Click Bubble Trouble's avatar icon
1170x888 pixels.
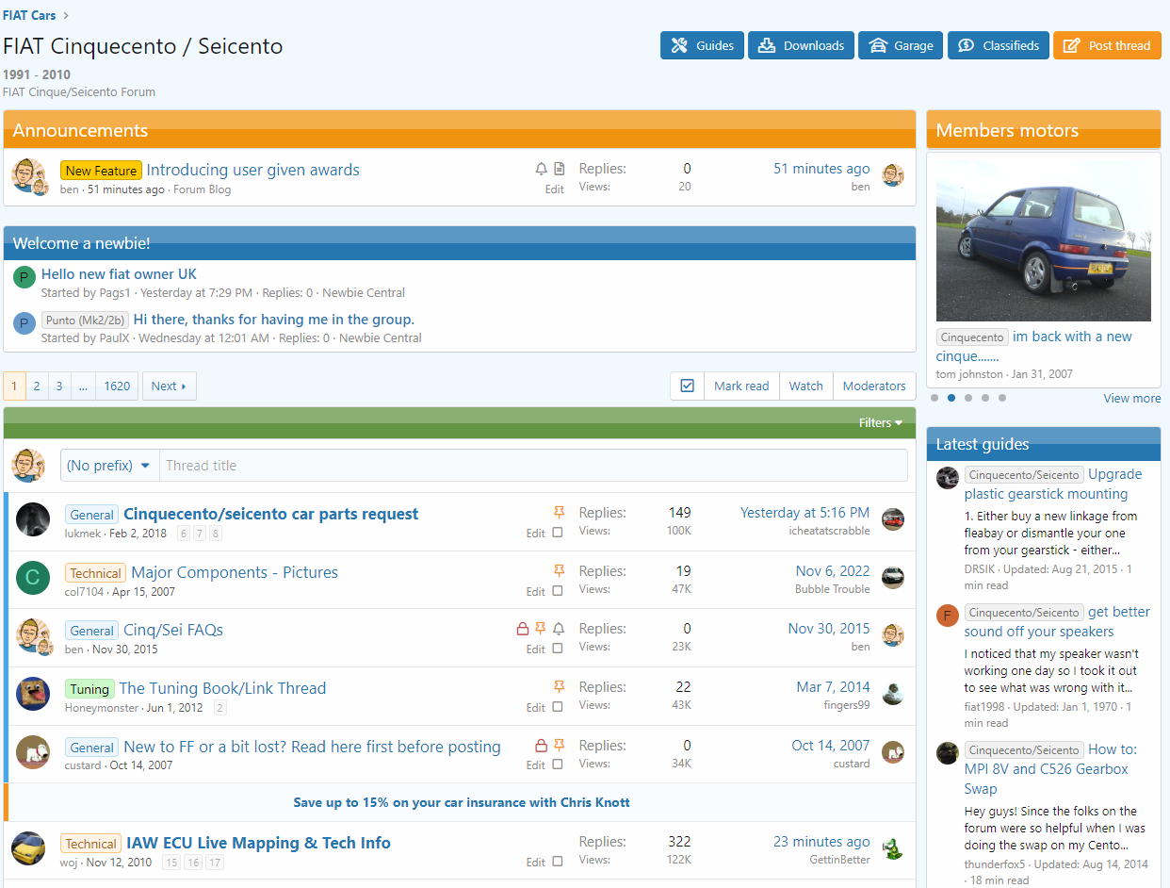(x=893, y=578)
